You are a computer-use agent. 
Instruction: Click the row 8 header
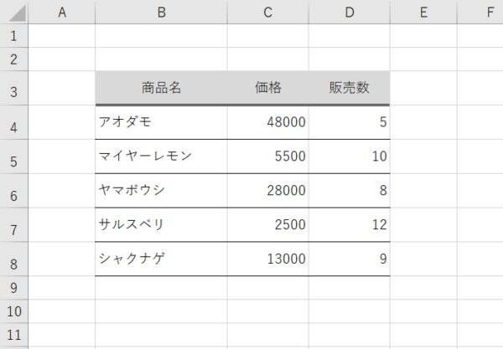pyautogui.click(x=13, y=259)
